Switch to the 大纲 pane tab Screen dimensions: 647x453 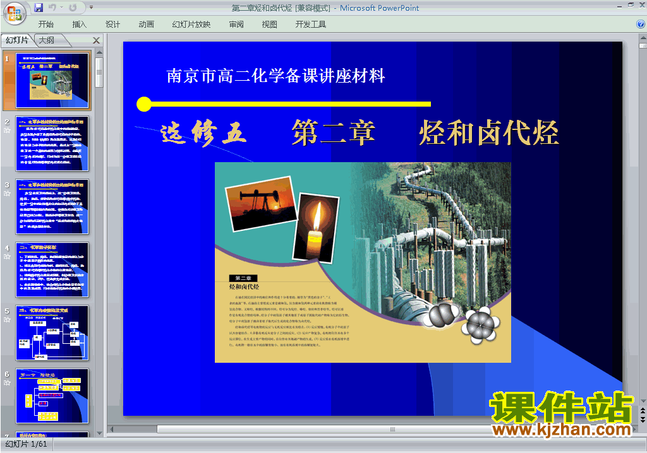pyautogui.click(x=47, y=40)
